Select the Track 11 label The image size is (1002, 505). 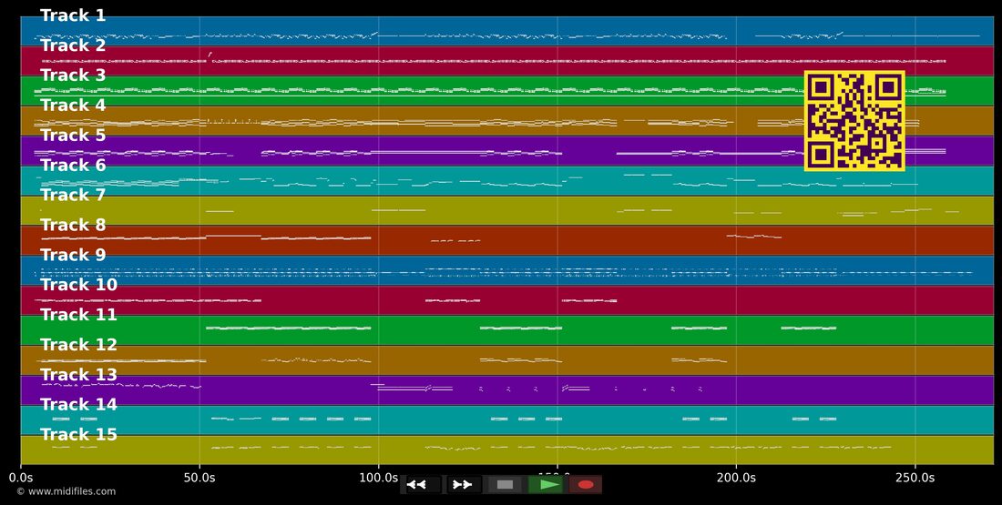(x=78, y=315)
